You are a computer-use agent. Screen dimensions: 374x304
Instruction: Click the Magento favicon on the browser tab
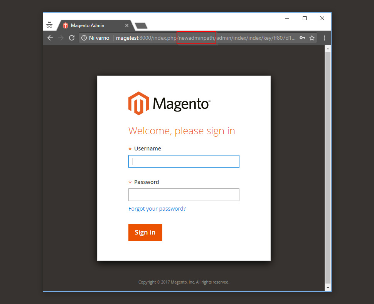(x=65, y=25)
